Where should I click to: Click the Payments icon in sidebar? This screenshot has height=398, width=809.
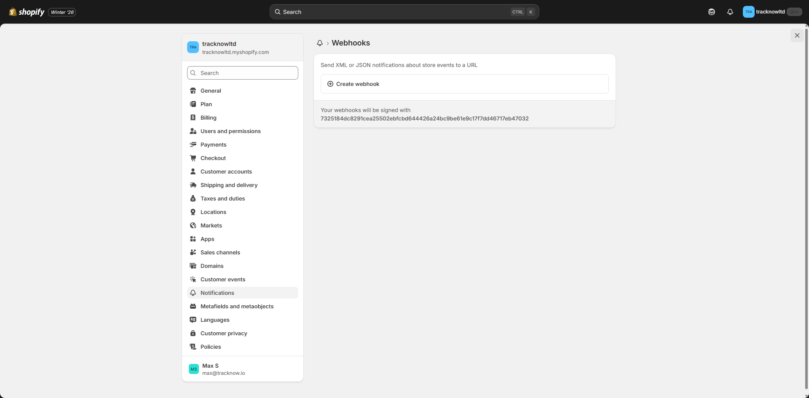193,144
